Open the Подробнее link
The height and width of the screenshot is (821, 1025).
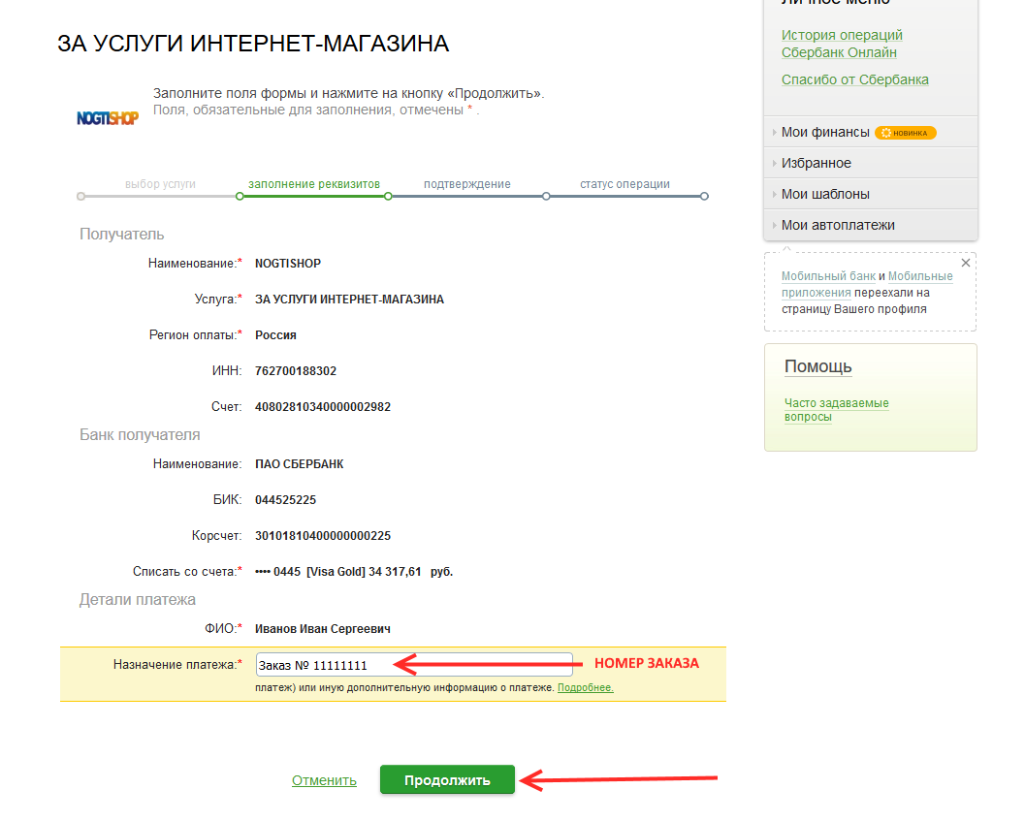pos(585,687)
